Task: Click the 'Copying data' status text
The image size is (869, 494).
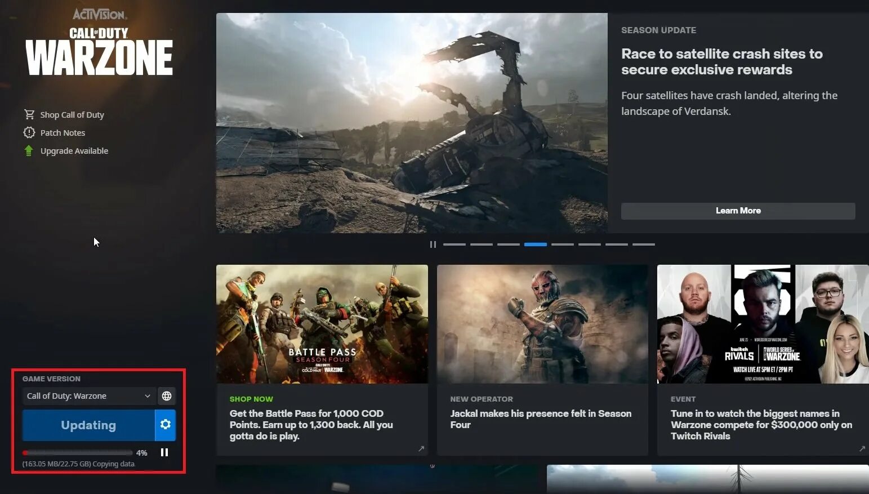Action: 114,464
